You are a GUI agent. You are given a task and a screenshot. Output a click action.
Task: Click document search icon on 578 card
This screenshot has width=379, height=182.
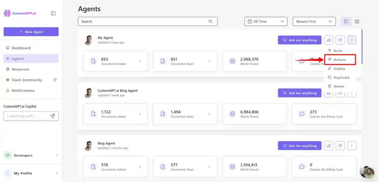(93, 167)
